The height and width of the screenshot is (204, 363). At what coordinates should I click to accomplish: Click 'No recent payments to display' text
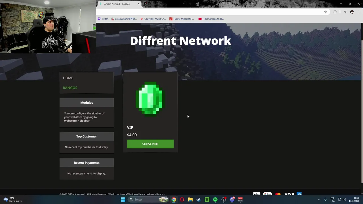(x=86, y=173)
